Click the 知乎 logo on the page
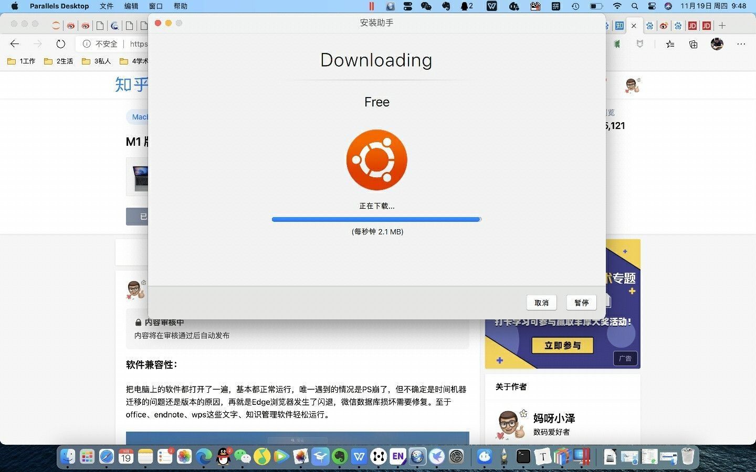 (132, 84)
